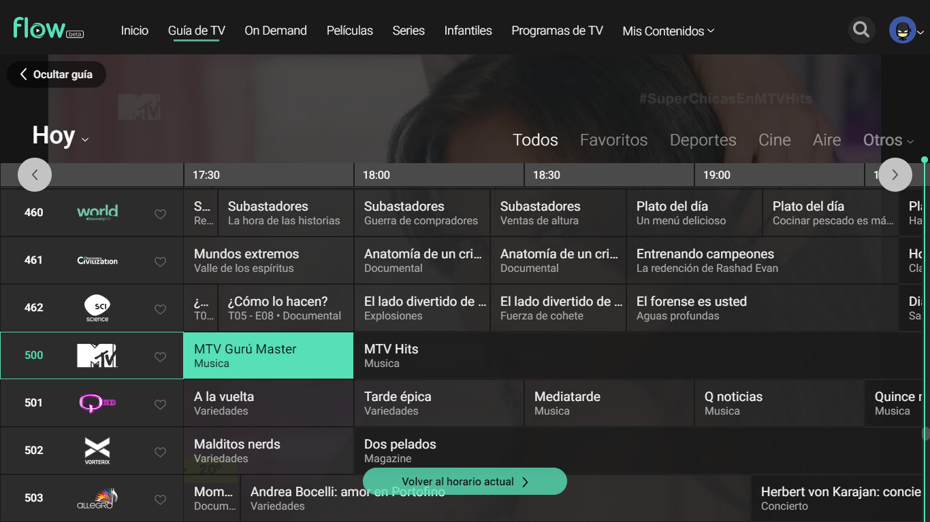Open El lado divertido Explosiones program
The height and width of the screenshot is (522, 930).
pyautogui.click(x=422, y=308)
